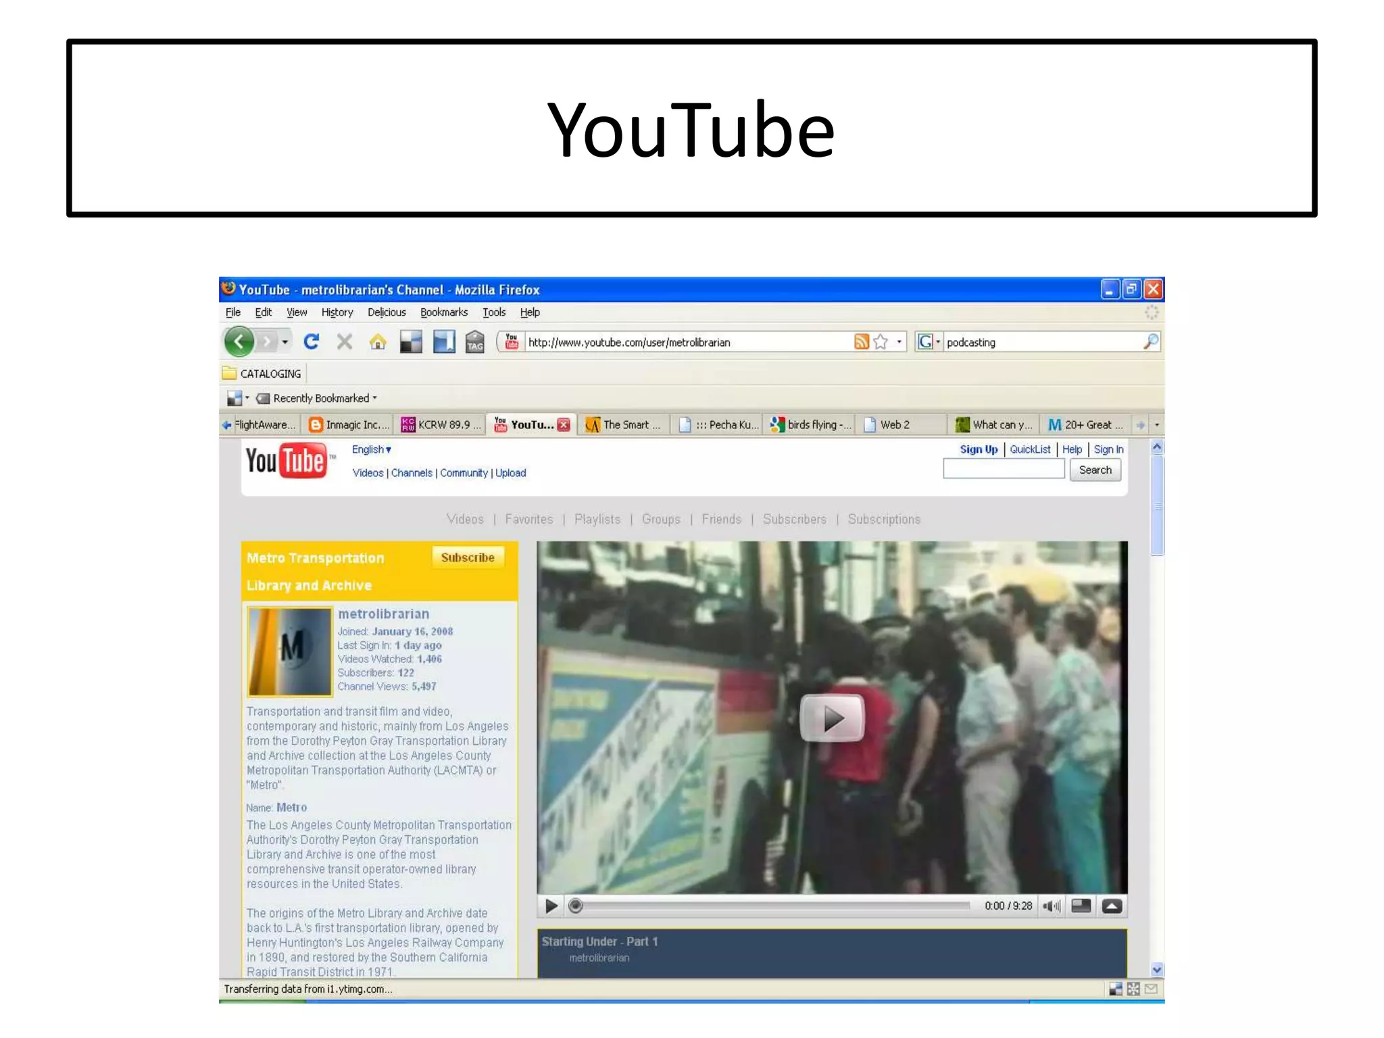Open the File menu
The image size is (1384, 1038).
pos(233,312)
